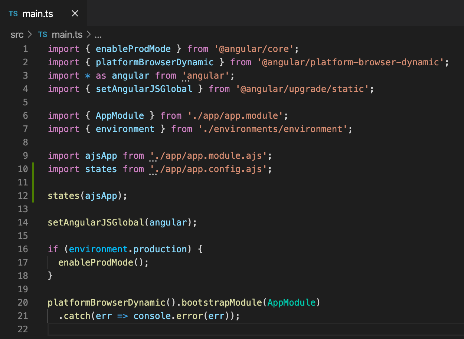Click 'environment' in the line 7 import
464x339 pixels.
pos(125,129)
